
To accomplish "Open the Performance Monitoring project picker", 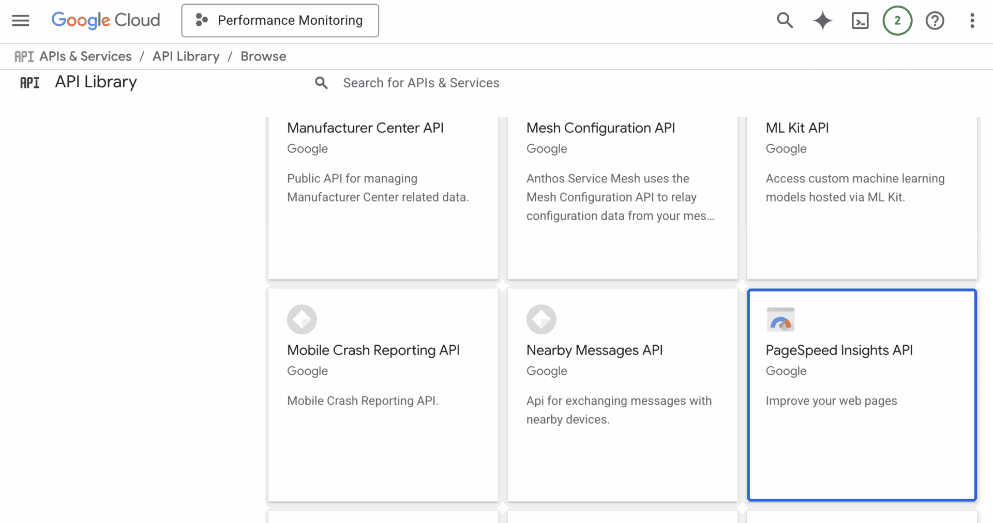I will pyautogui.click(x=280, y=20).
